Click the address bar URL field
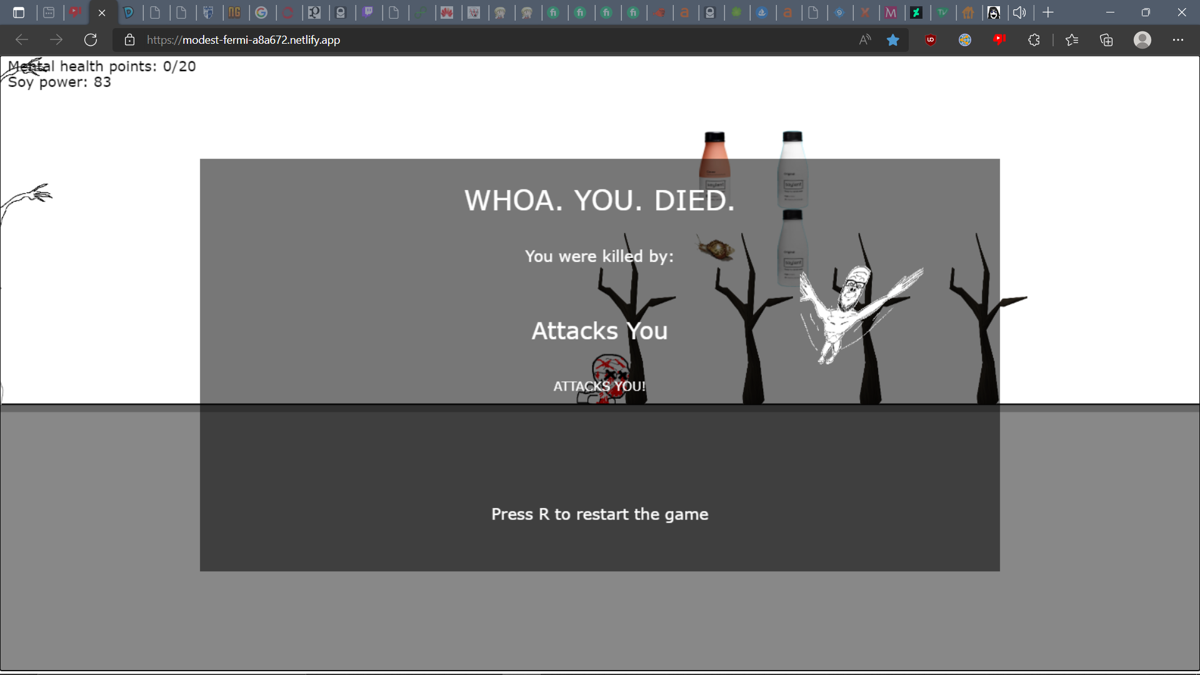This screenshot has width=1200, height=675. coord(437,40)
